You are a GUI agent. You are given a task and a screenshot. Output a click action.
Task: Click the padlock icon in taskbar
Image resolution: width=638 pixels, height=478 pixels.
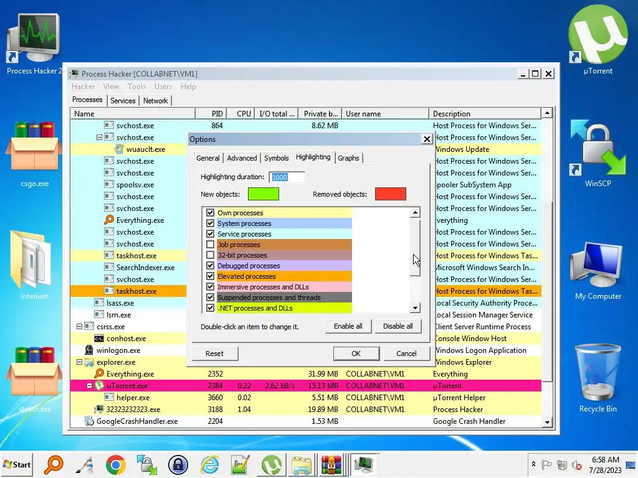point(178,464)
